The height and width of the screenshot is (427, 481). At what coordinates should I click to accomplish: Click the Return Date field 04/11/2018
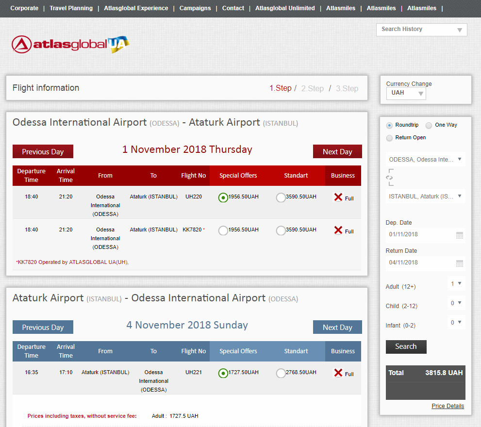coord(425,263)
